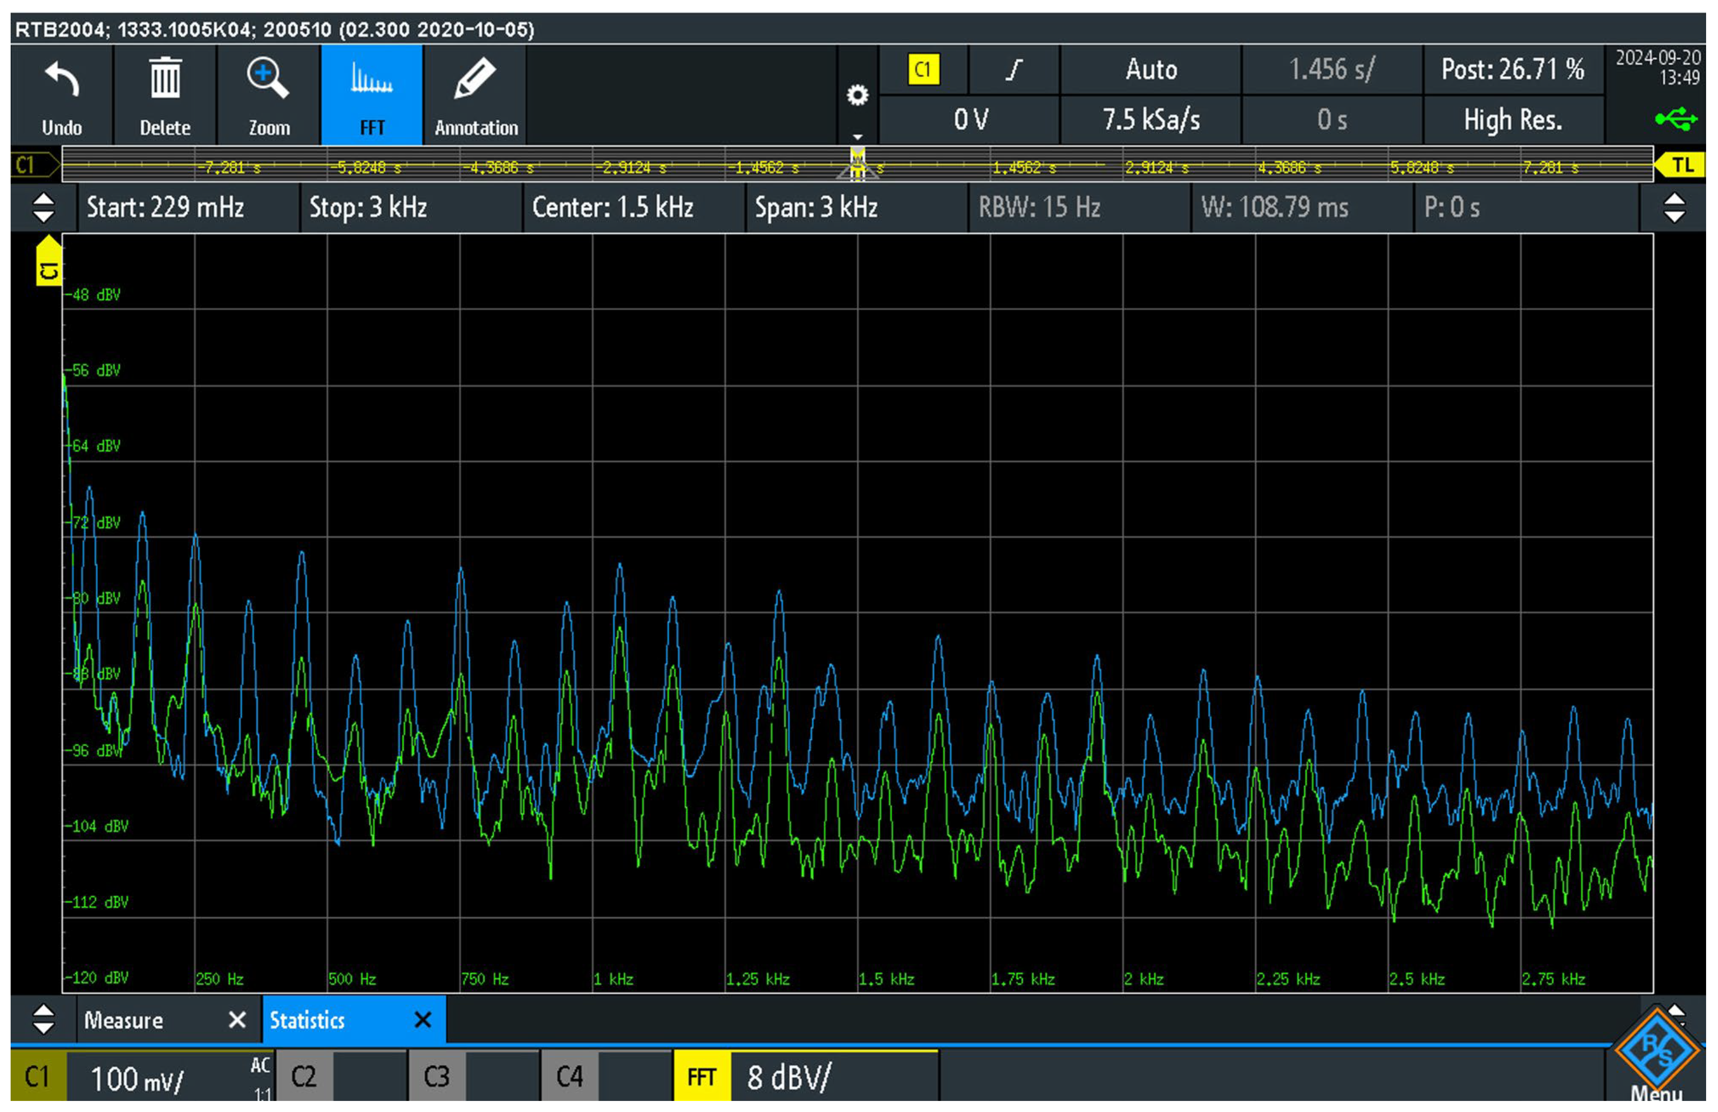Expand measurement panel arrows beside Measure

click(x=43, y=1020)
